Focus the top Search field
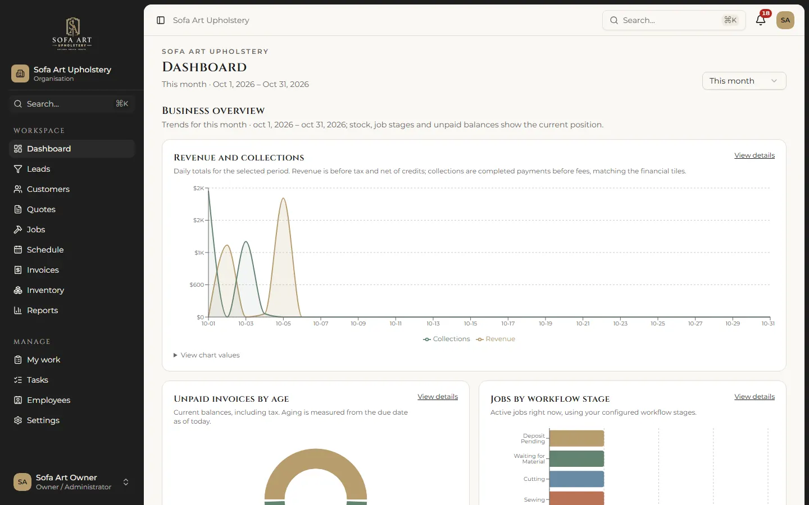 click(674, 20)
